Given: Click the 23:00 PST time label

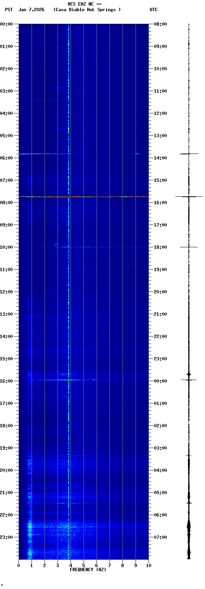Looking at the screenshot, I should click(6, 537).
